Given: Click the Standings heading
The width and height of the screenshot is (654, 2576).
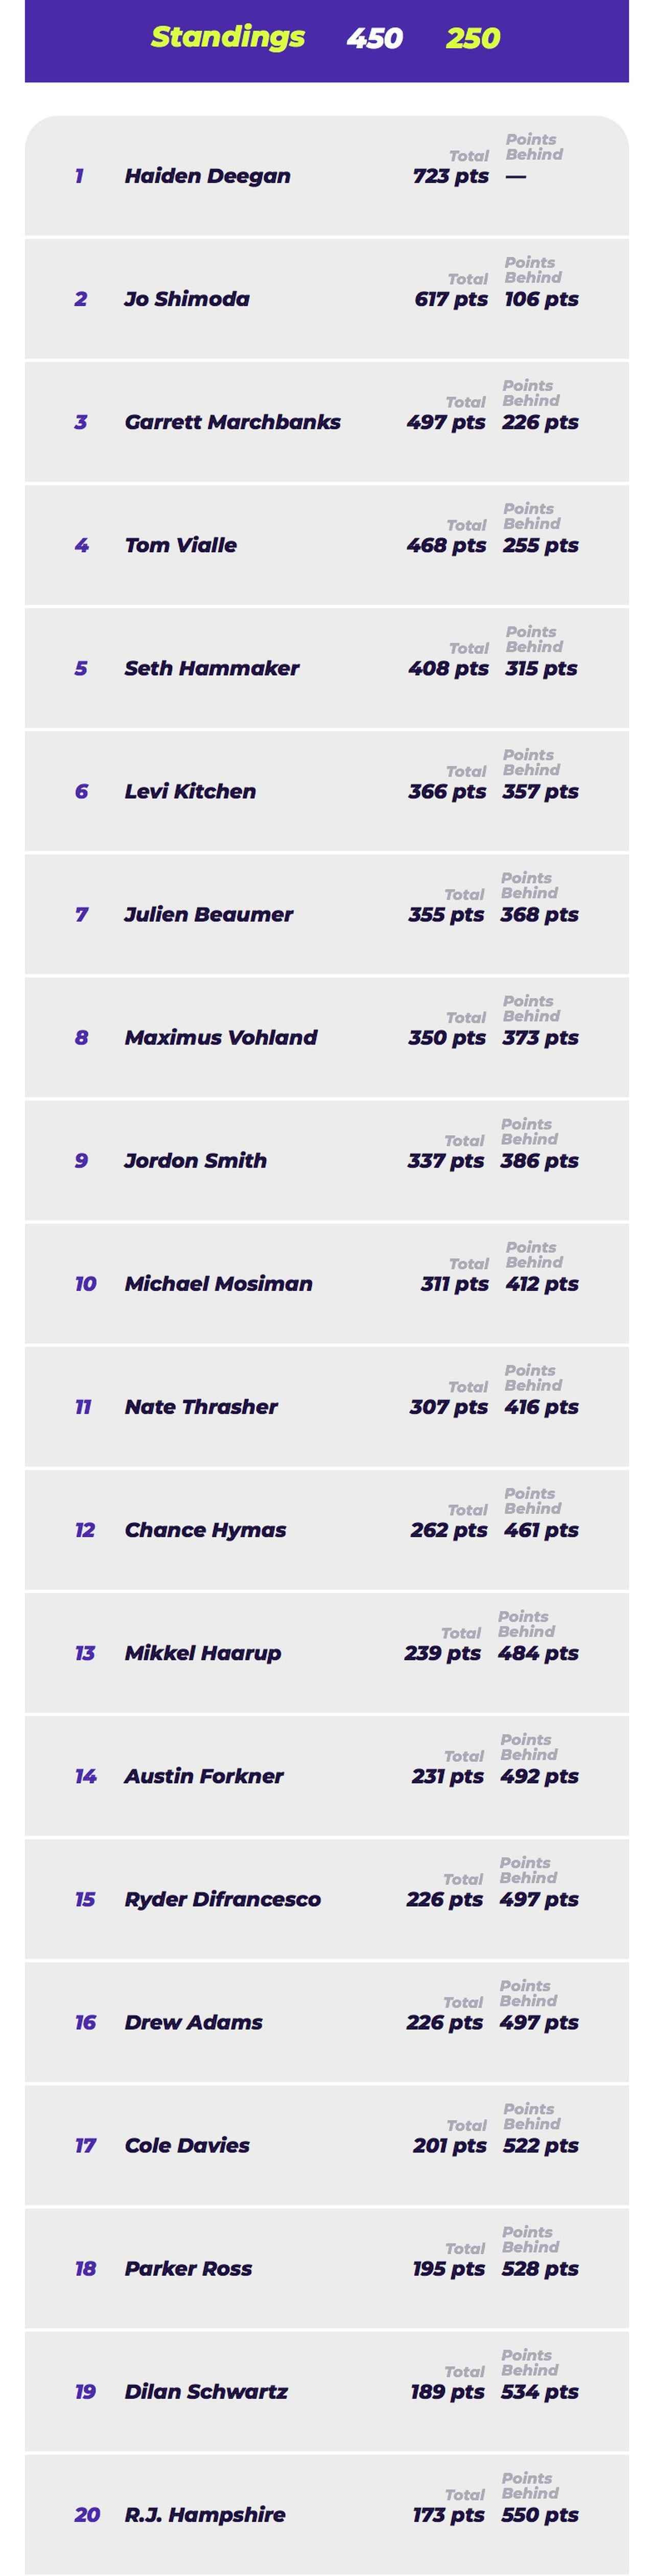Looking at the screenshot, I should 228,37.
